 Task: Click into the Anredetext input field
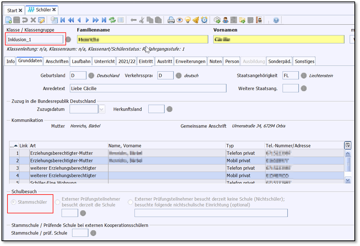148,88
